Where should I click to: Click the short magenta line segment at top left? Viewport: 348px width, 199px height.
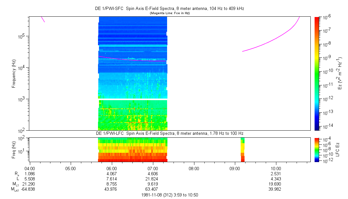(43, 19)
